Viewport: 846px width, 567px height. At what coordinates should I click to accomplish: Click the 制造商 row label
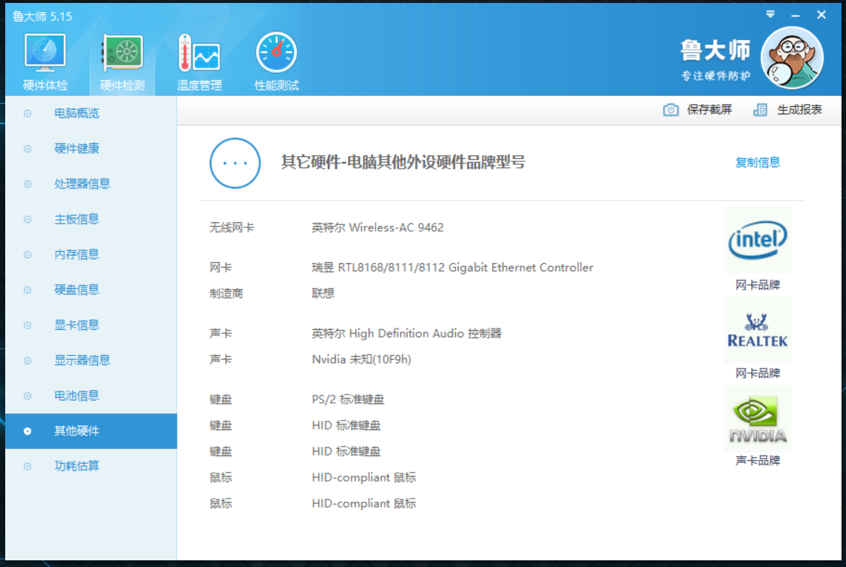point(226,294)
